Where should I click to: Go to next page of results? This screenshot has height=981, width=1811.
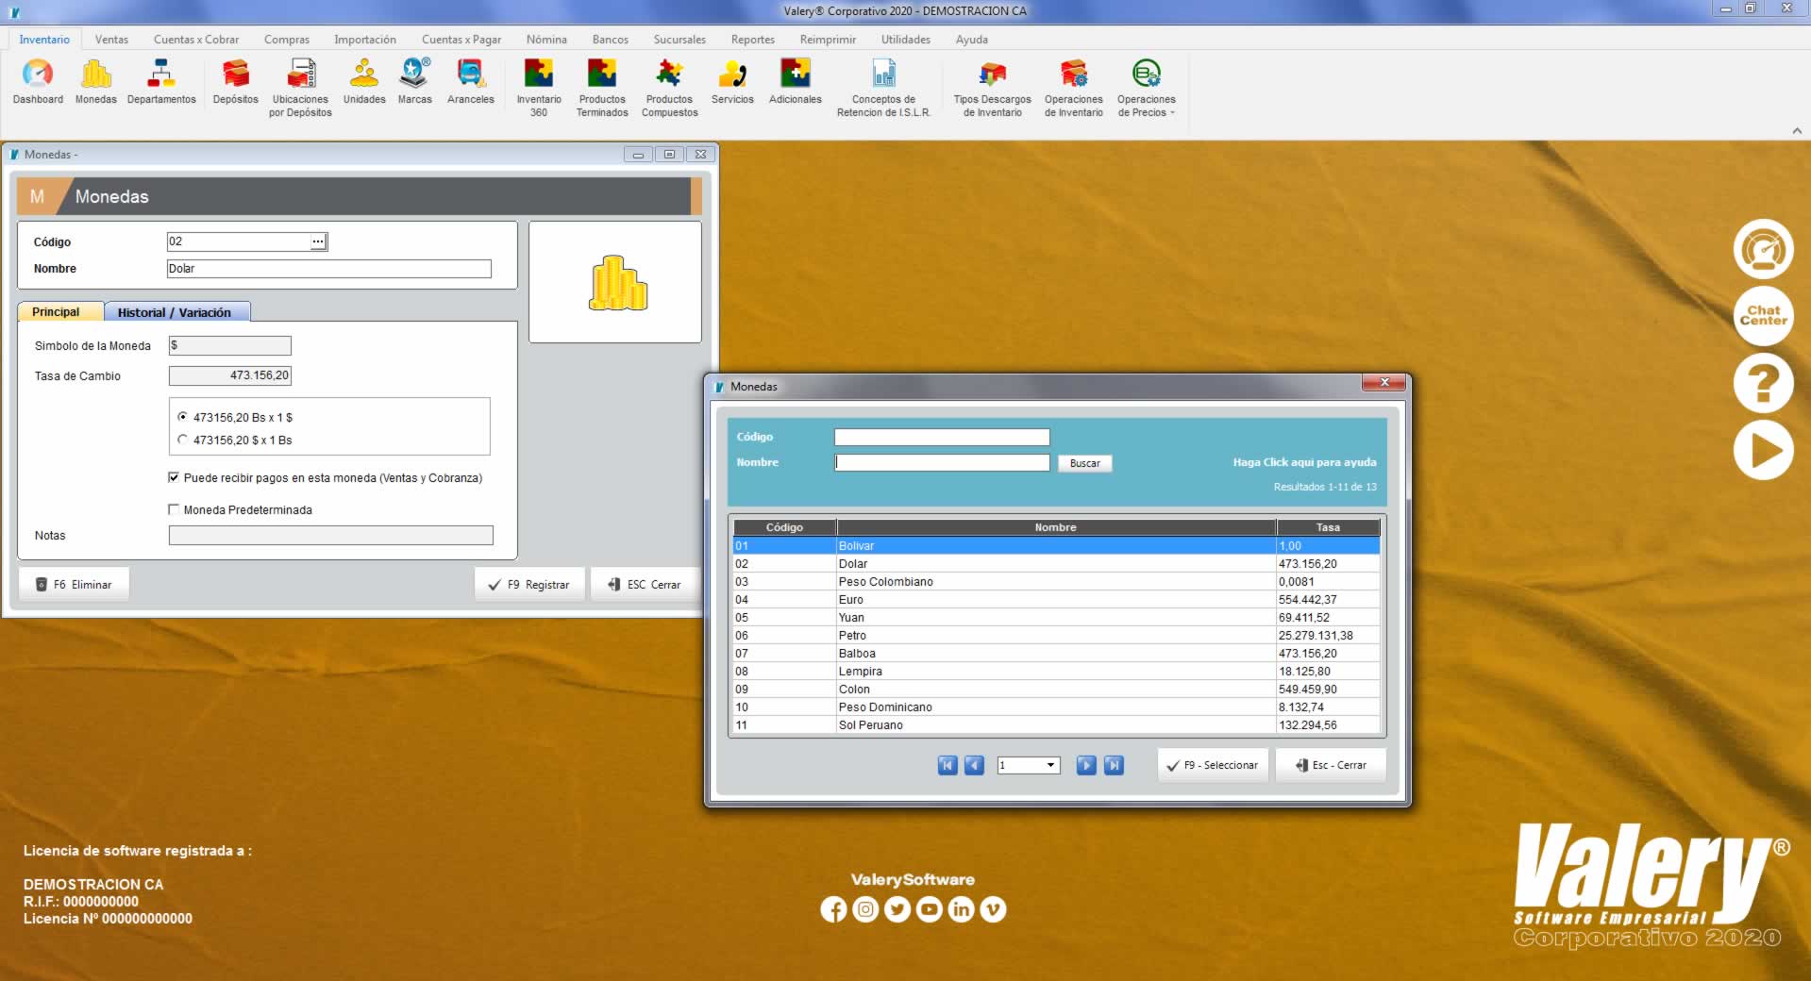1086,765
